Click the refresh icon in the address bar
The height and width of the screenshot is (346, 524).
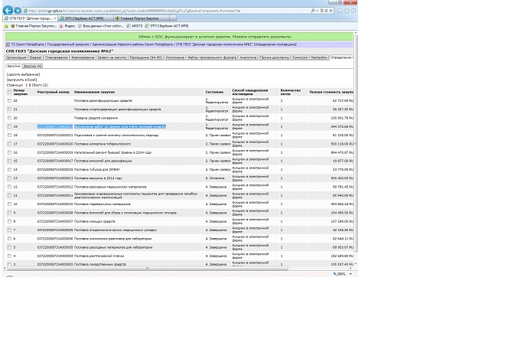327,11
